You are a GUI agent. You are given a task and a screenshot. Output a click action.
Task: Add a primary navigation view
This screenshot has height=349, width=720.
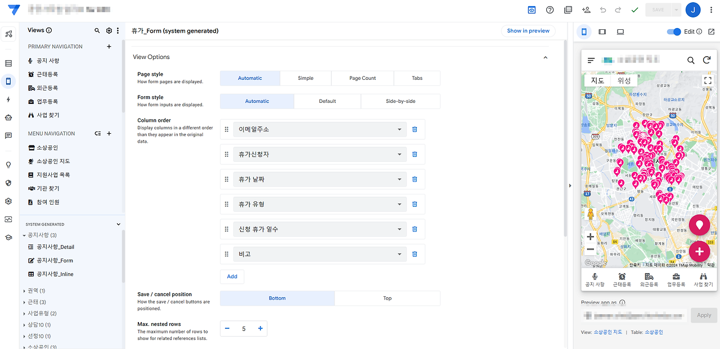pyautogui.click(x=109, y=47)
